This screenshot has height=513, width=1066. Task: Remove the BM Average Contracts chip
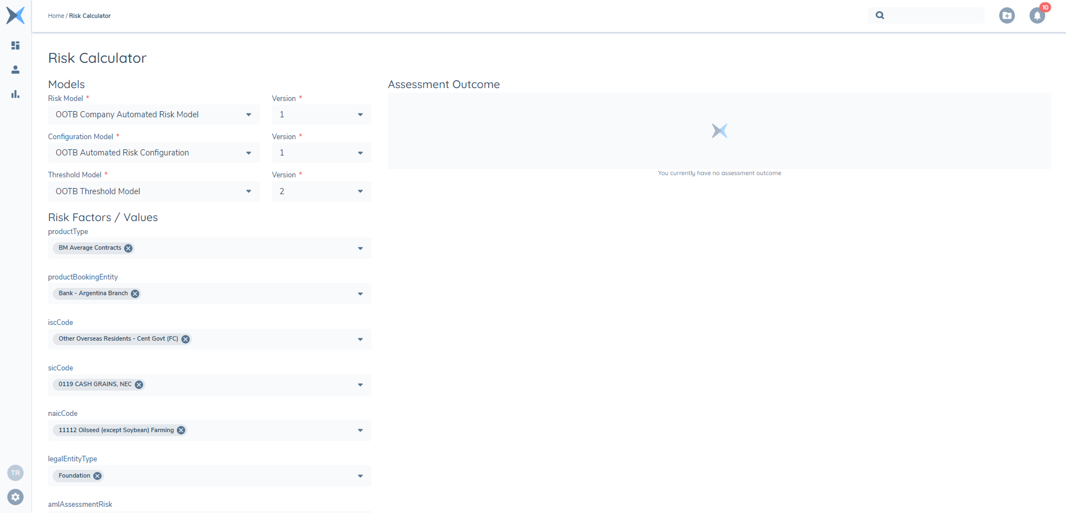pos(129,248)
